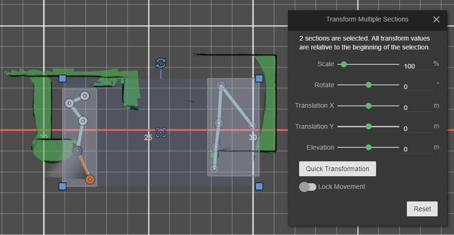Image resolution: width=454 pixels, height=235 pixels.
Task: Adjust the Translation X slider
Action: pyautogui.click(x=368, y=106)
